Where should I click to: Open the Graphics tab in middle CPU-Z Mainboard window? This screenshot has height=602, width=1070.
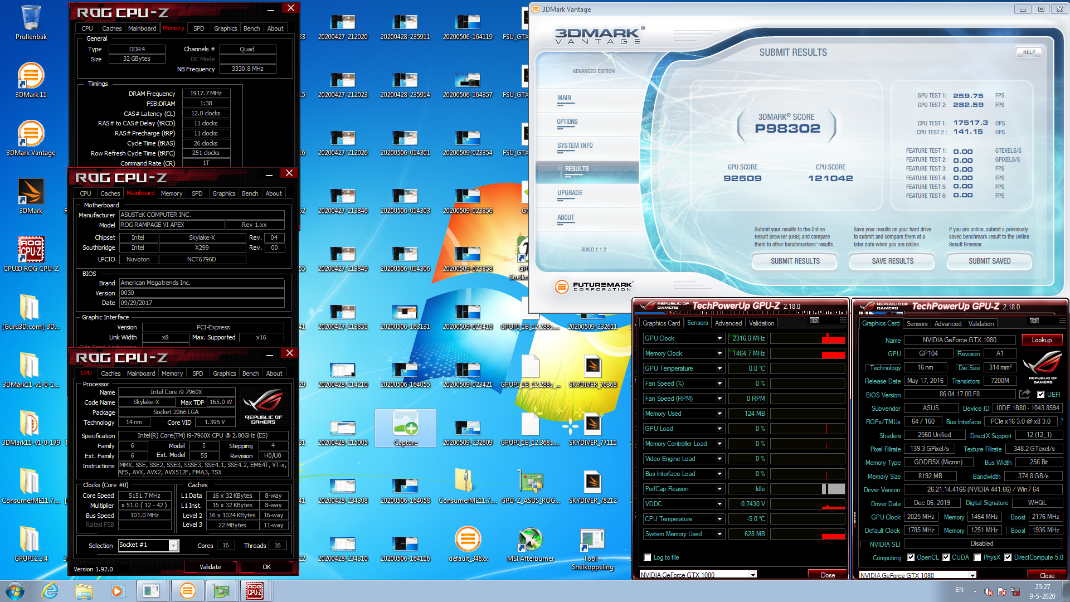(224, 193)
